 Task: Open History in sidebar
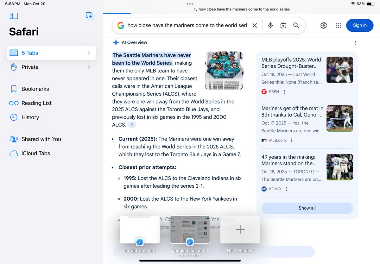click(x=30, y=117)
